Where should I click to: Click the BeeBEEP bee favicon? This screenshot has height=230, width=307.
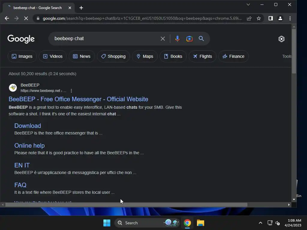(13, 88)
